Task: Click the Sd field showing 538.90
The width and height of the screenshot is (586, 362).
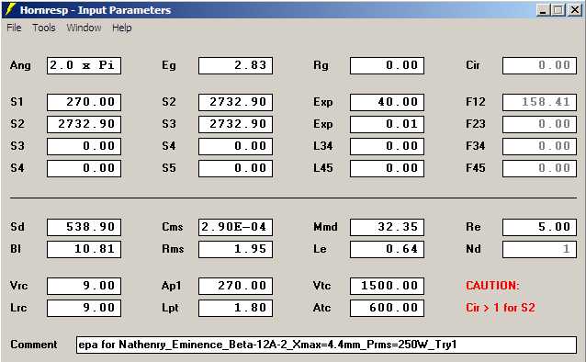Action: click(x=85, y=227)
